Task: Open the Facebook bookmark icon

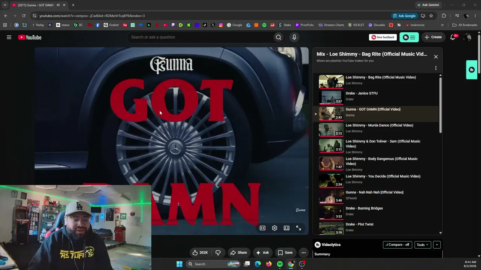Action: (x=98, y=25)
